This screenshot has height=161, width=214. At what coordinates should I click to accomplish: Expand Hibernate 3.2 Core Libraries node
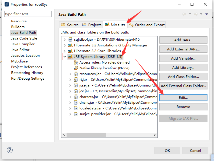coord(65,51)
